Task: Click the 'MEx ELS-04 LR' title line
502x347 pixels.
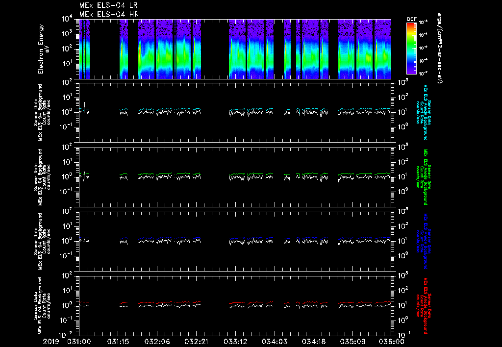Action: coord(108,5)
